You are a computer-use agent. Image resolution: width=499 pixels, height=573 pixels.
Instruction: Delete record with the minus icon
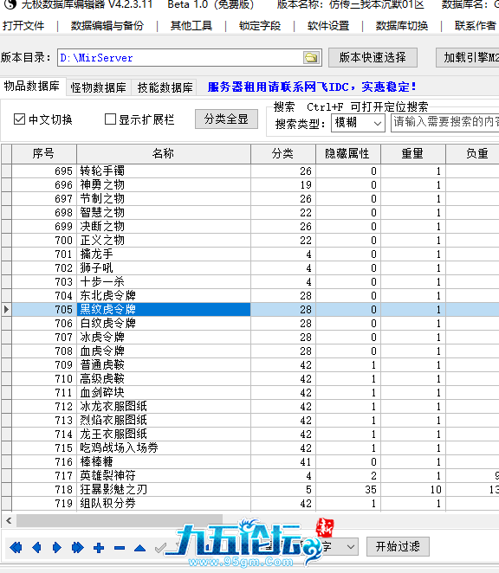coord(120,548)
